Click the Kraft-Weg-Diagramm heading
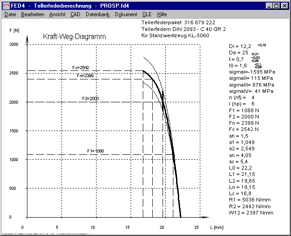Image resolution: width=291 pixels, height=236 pixels. tap(74, 37)
